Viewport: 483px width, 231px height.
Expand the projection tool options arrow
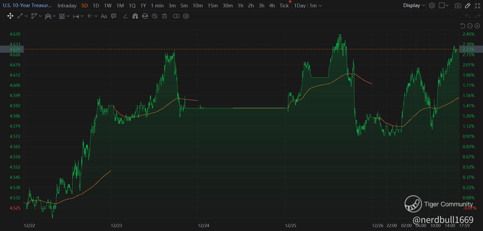point(68,16)
